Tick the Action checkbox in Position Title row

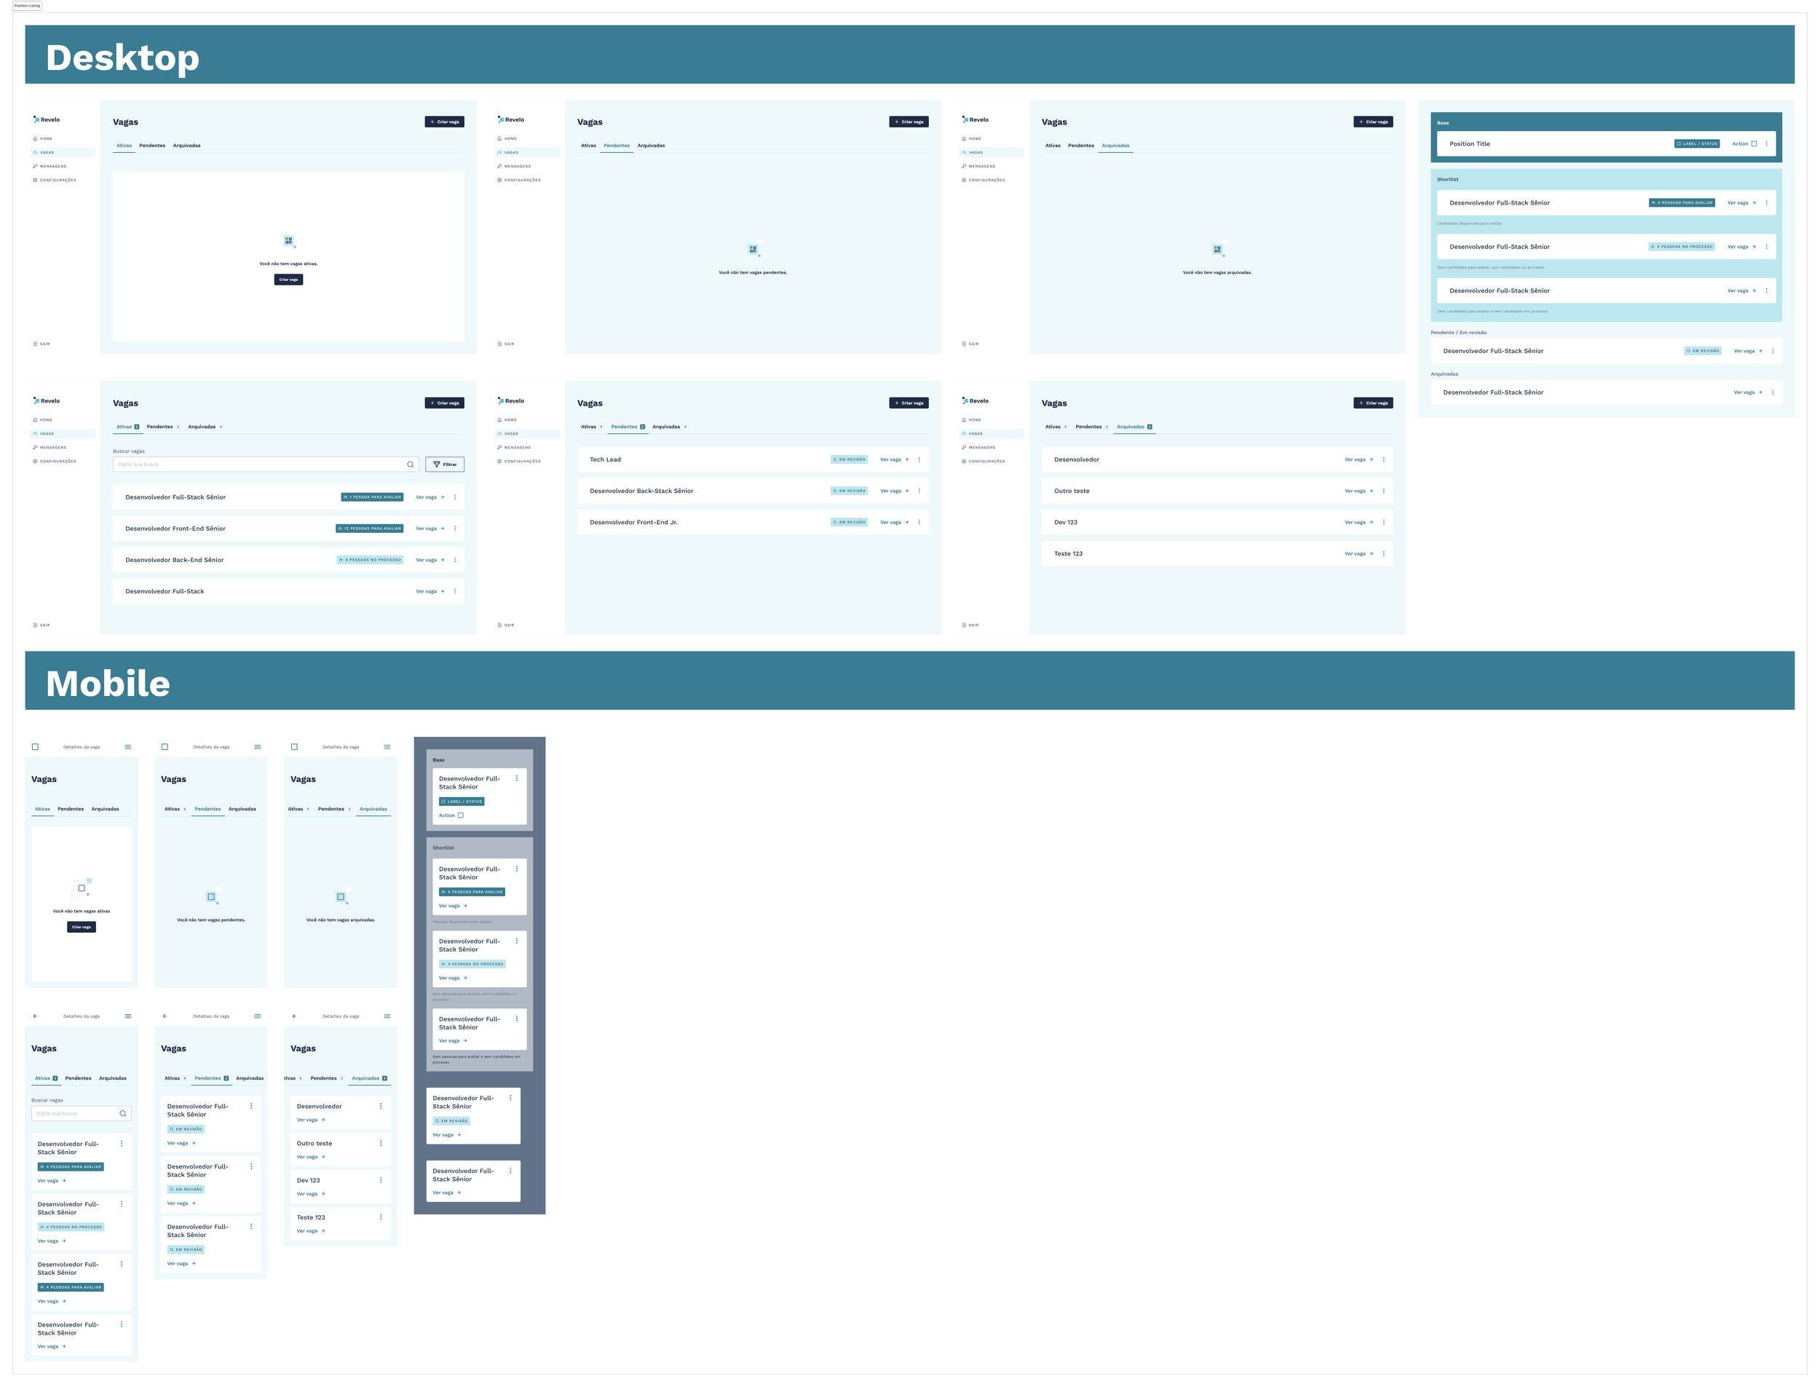[x=1754, y=143]
